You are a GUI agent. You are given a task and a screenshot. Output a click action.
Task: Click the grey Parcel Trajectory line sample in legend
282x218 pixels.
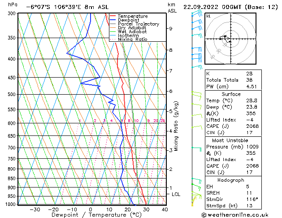coord(113,24)
